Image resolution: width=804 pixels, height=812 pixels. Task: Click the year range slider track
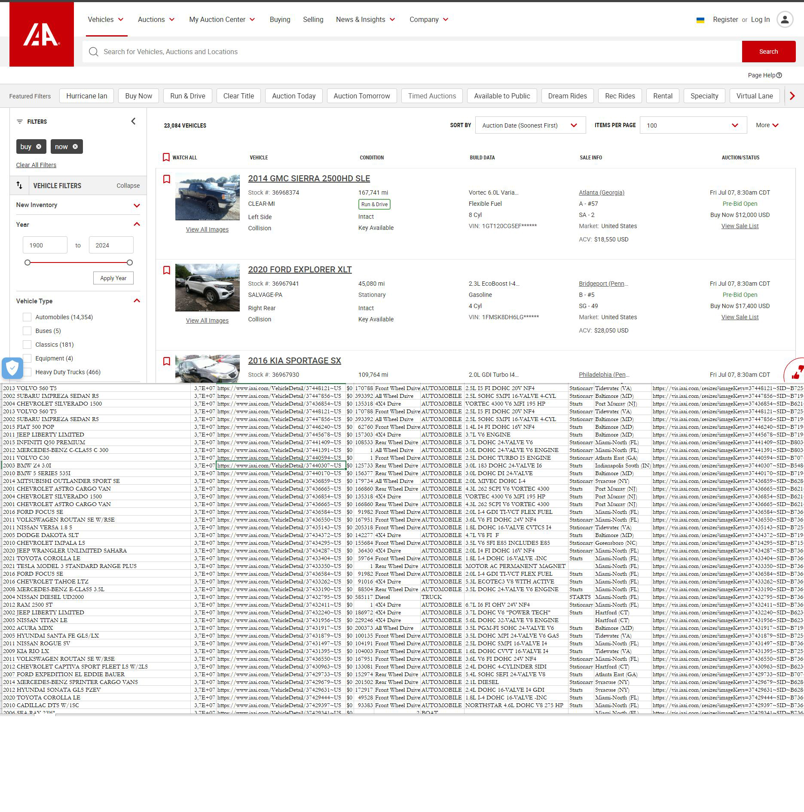[79, 263]
